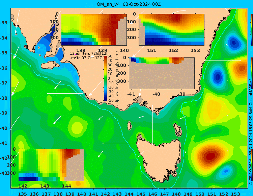The width and height of the screenshot is (253, 196).
Task: Click the 150 longitude axis label
Action: tap(200, 194)
